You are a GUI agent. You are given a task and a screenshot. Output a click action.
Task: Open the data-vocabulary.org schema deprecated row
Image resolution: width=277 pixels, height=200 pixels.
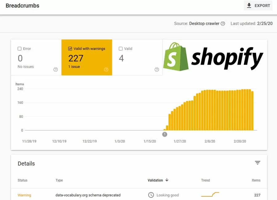[88, 195]
